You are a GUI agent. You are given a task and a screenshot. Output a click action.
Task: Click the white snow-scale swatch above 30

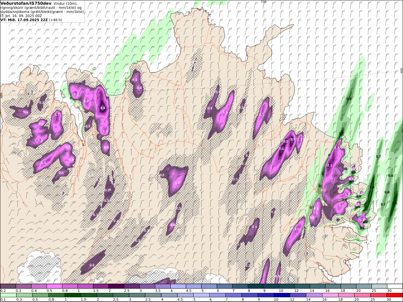click(x=395, y=286)
